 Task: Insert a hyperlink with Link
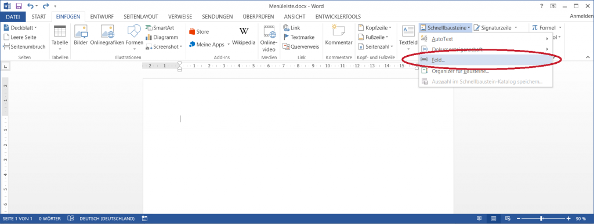(x=291, y=28)
